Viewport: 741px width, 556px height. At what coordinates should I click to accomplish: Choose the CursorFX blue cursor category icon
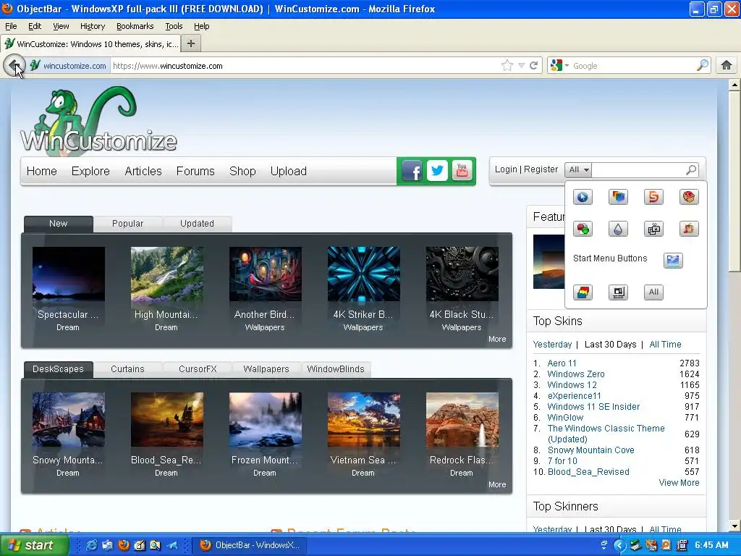[583, 197]
